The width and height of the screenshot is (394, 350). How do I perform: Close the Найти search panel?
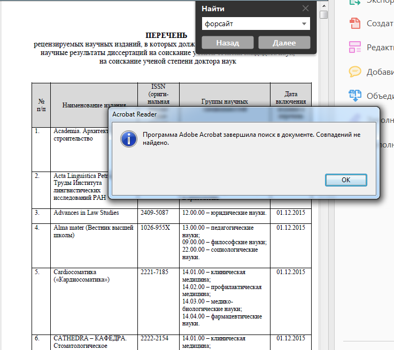[305, 9]
